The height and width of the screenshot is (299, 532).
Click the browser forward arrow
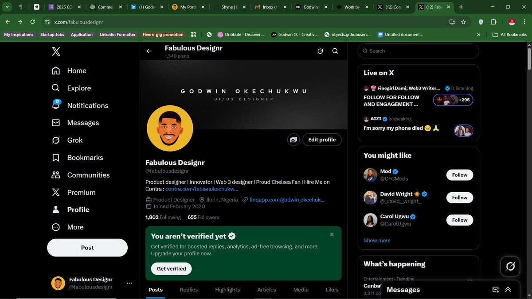point(20,22)
